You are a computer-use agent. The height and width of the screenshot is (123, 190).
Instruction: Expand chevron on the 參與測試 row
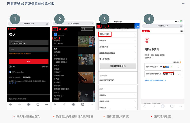click(135, 95)
